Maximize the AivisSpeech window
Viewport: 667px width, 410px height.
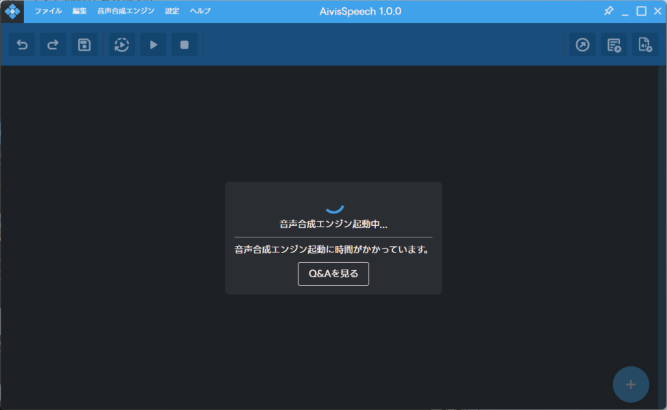pyautogui.click(x=642, y=11)
